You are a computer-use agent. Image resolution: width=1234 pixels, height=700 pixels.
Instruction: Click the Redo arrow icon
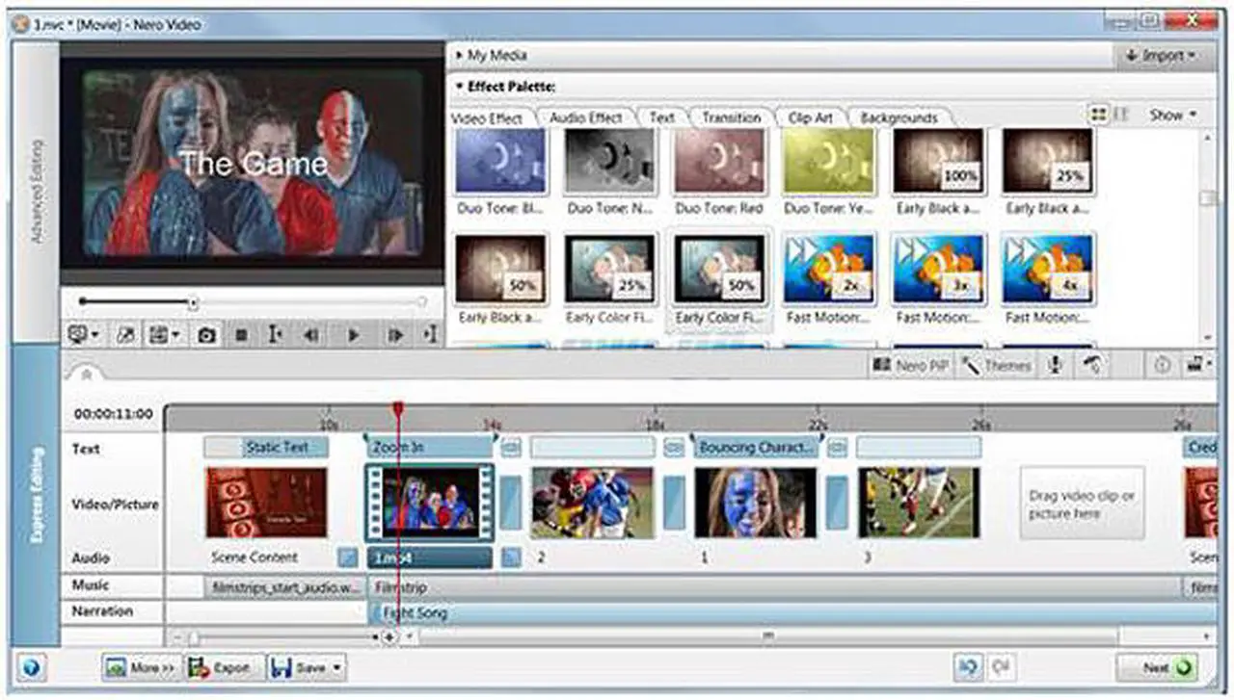pos(1000,666)
